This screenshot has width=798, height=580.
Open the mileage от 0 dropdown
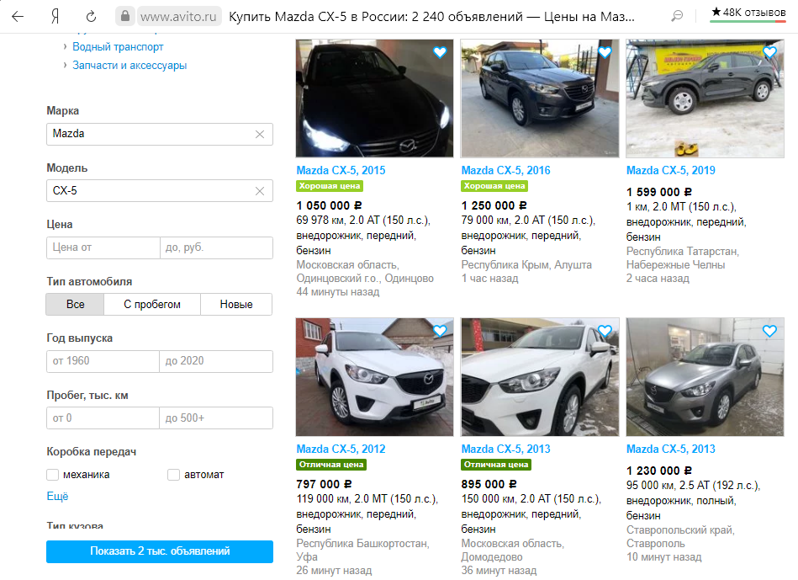pyautogui.click(x=103, y=418)
